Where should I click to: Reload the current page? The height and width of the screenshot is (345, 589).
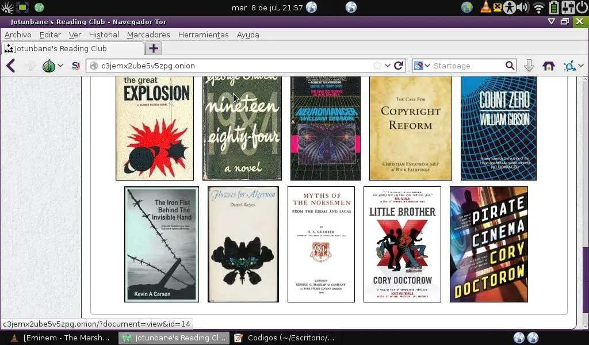pyautogui.click(x=399, y=66)
